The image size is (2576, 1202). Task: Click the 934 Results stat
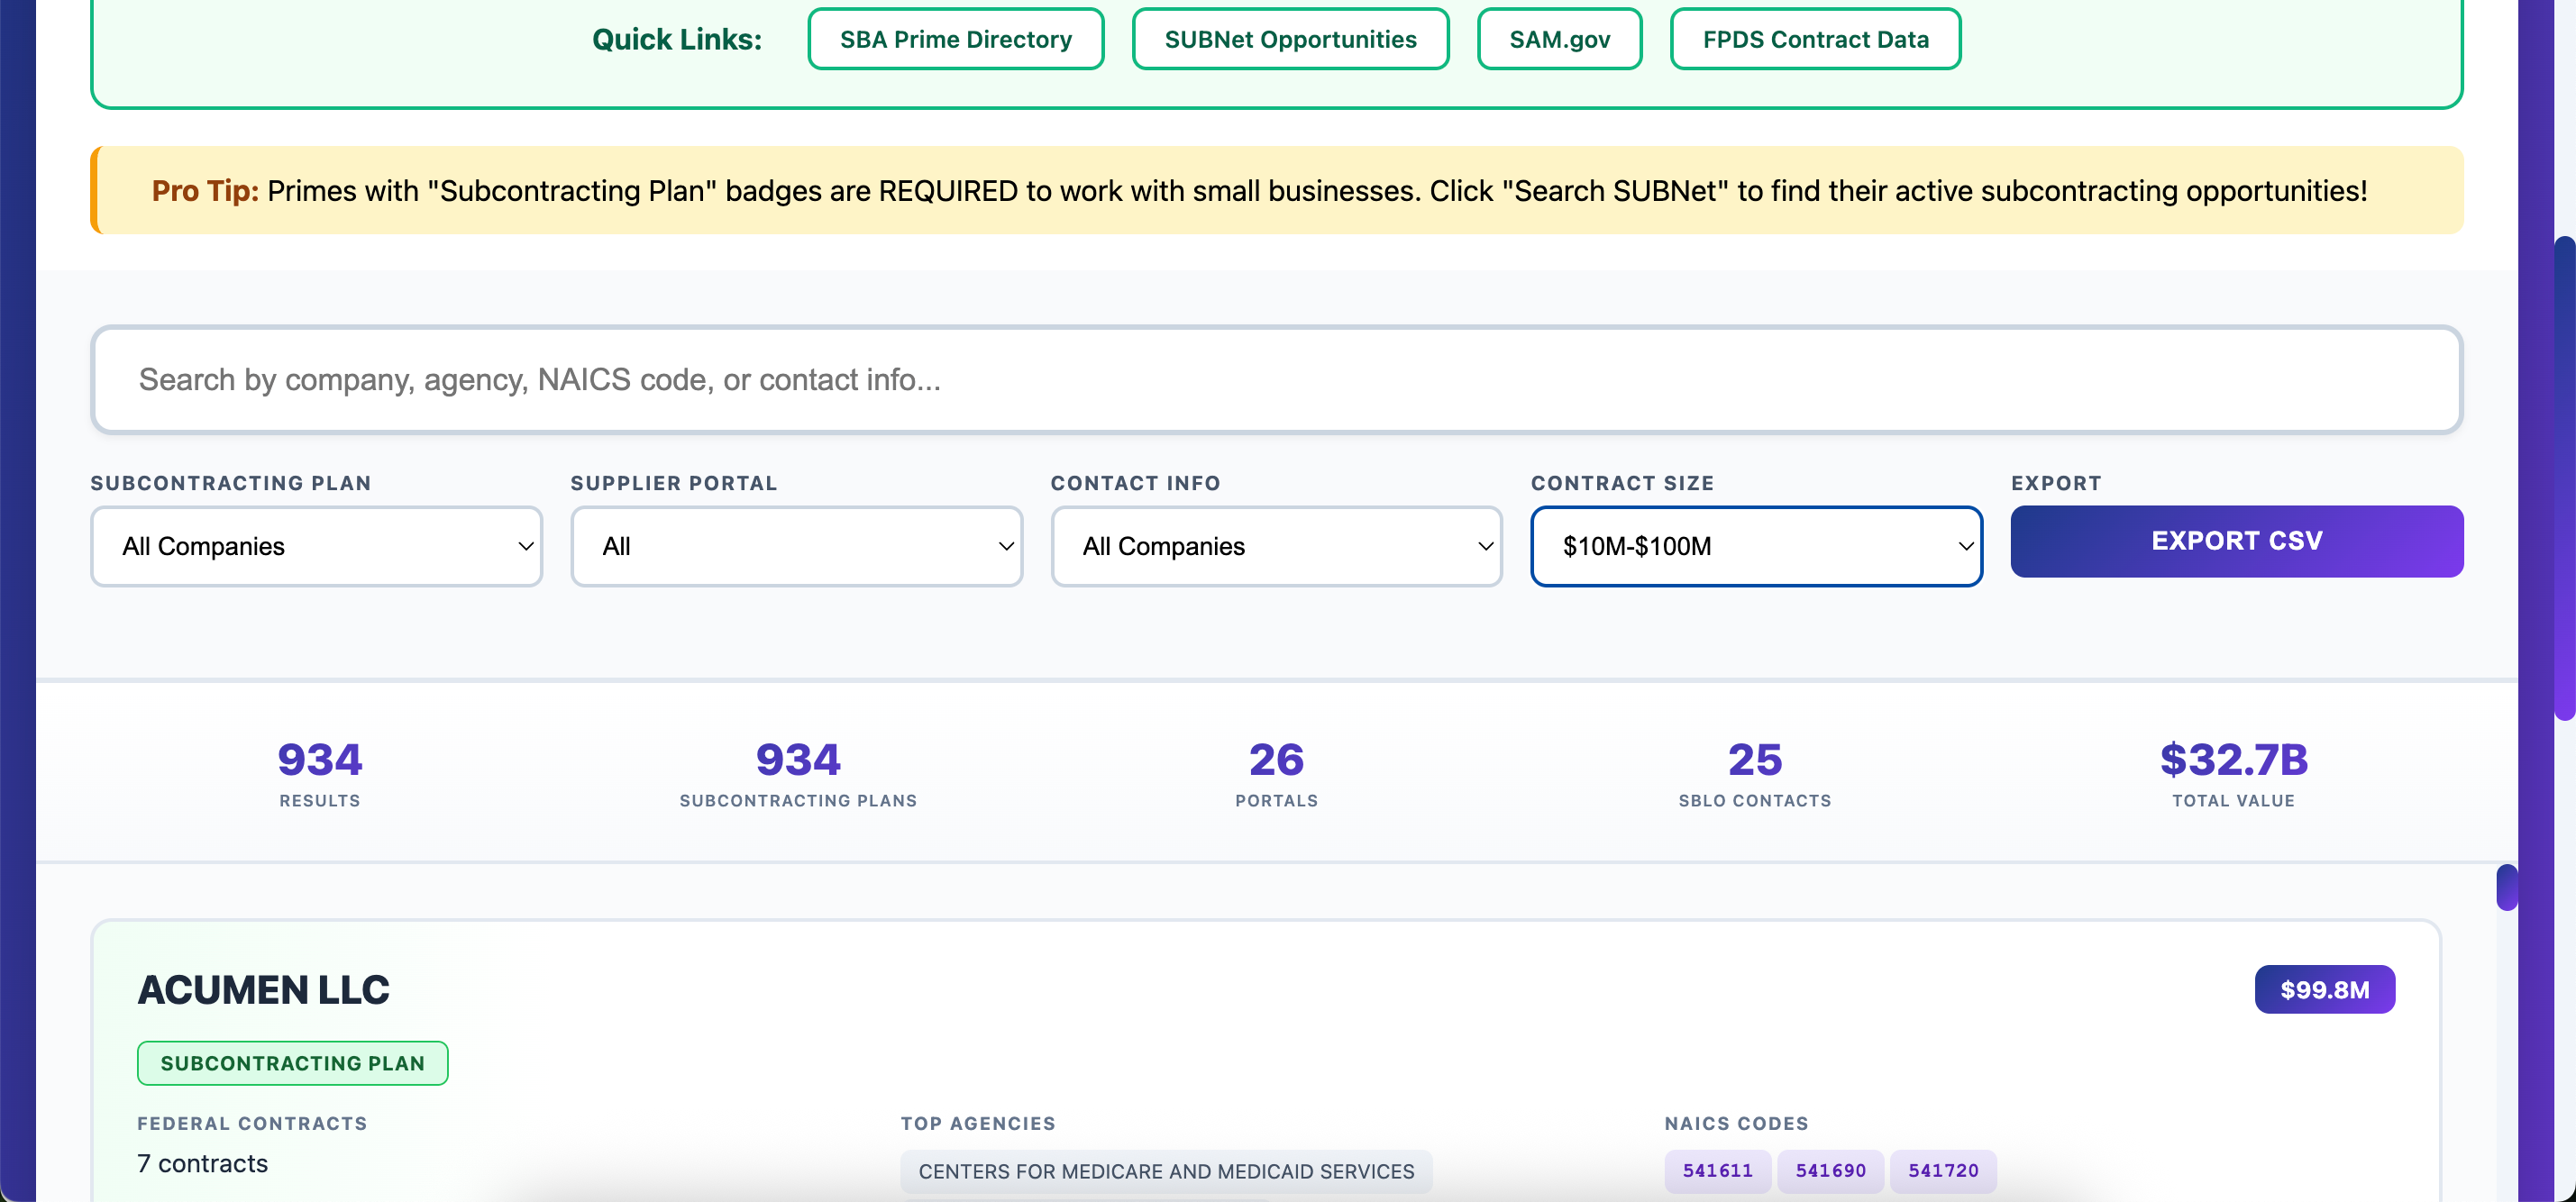(x=320, y=772)
